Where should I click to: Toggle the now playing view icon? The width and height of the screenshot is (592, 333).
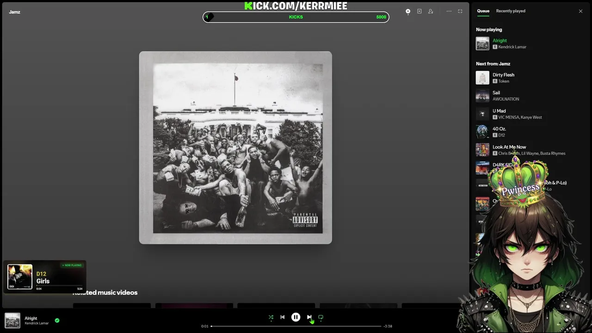coord(408,11)
